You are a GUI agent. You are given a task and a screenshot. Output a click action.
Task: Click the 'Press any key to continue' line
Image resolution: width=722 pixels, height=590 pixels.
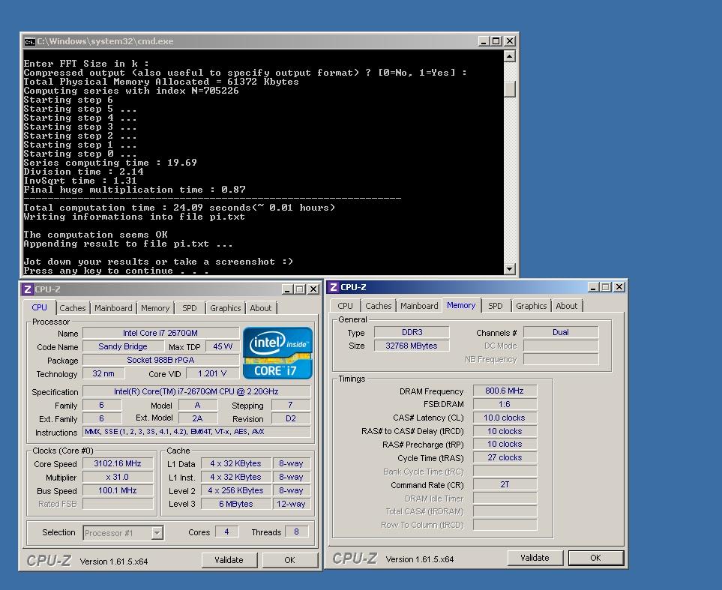(x=116, y=271)
